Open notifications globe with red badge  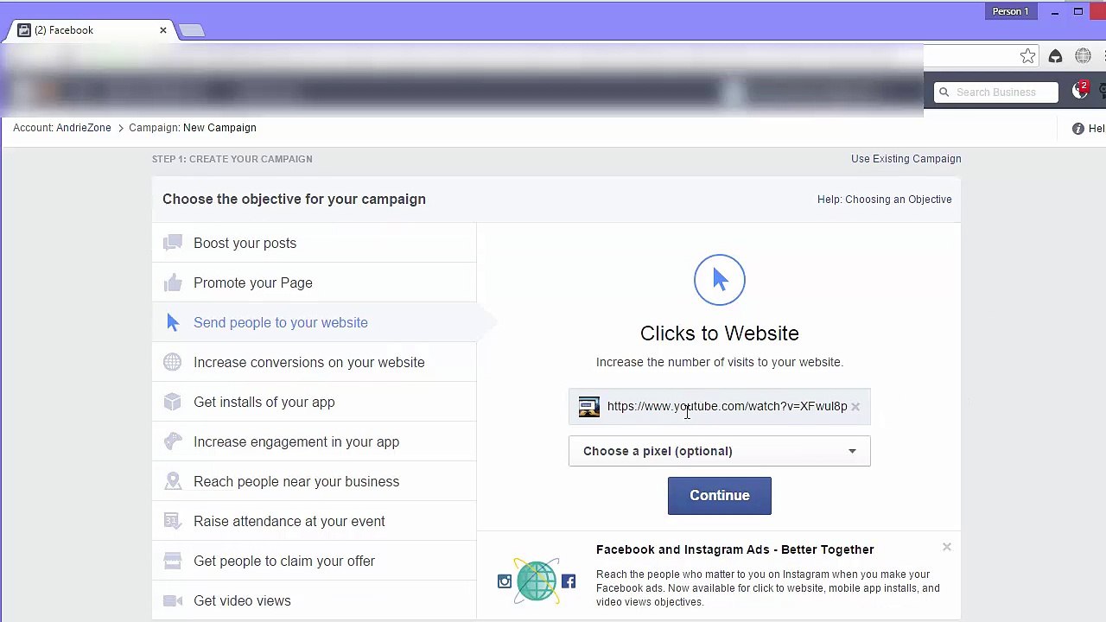[x=1080, y=90]
